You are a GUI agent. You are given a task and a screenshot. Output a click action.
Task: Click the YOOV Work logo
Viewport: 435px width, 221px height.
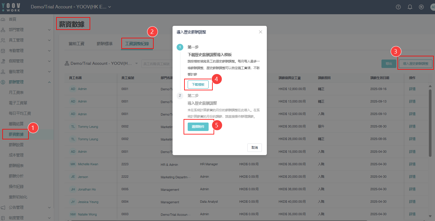[x=11, y=7]
